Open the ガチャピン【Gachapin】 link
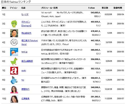This screenshot has height=104, width=125. 26,24
